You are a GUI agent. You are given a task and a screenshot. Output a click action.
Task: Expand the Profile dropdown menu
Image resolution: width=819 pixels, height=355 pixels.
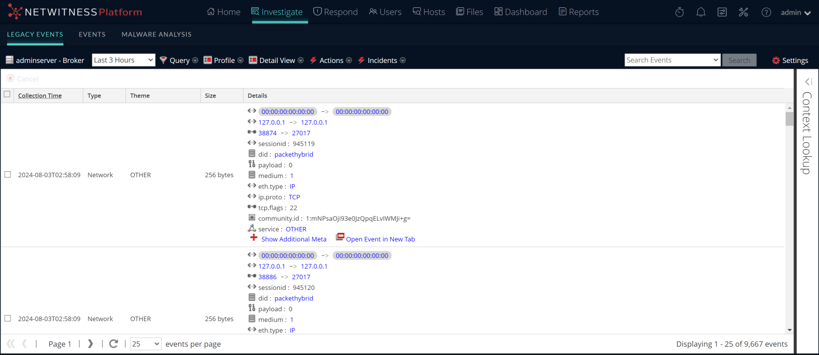240,60
